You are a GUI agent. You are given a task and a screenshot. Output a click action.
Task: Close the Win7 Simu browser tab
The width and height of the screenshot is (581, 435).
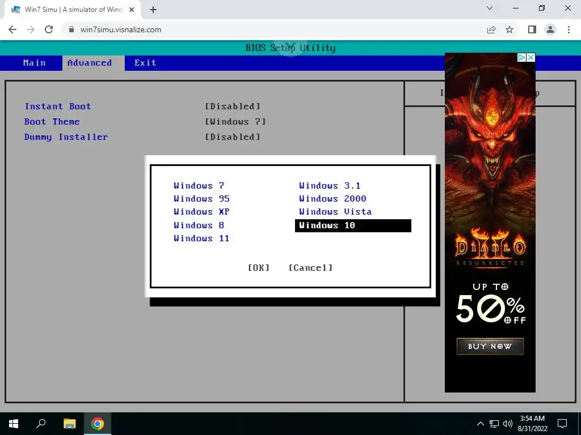132,10
